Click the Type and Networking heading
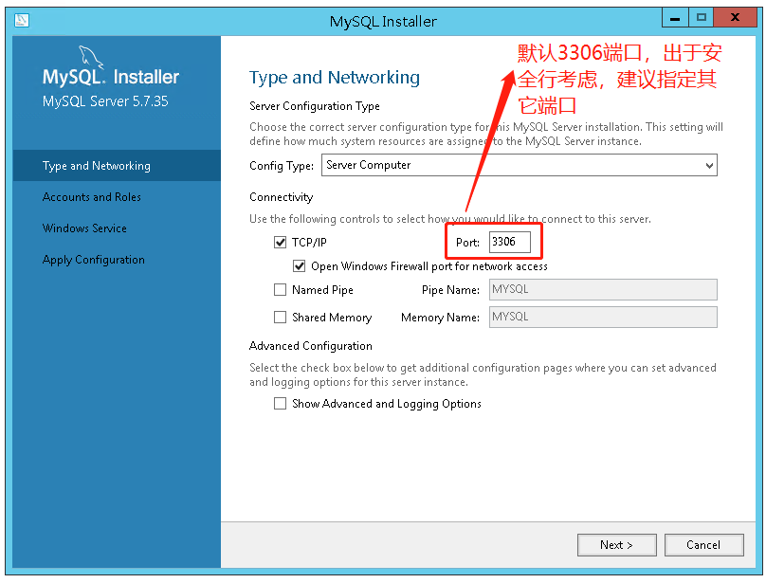 click(335, 78)
